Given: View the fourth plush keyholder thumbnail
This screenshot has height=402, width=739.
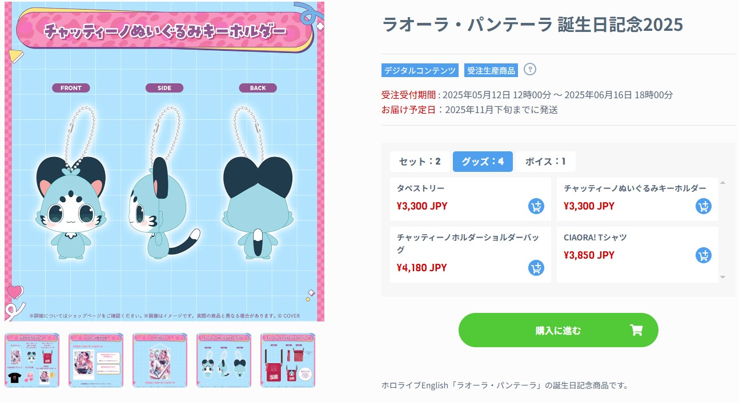Looking at the screenshot, I should pos(224,360).
